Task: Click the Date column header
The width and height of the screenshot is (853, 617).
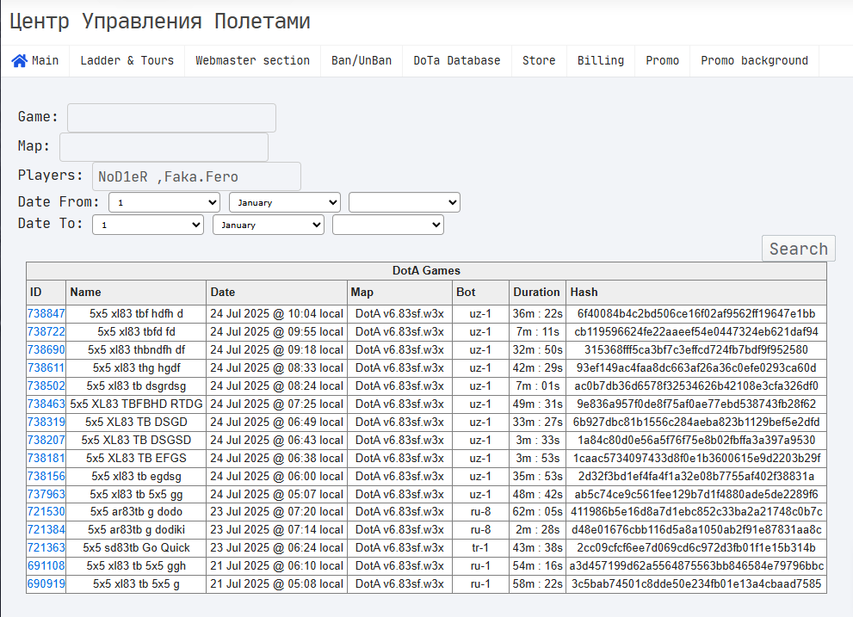Action: [276, 293]
